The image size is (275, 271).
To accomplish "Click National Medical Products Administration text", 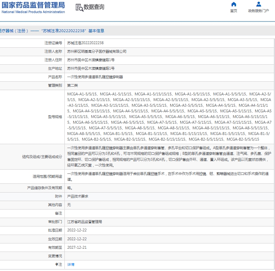I will click(x=33, y=12).
